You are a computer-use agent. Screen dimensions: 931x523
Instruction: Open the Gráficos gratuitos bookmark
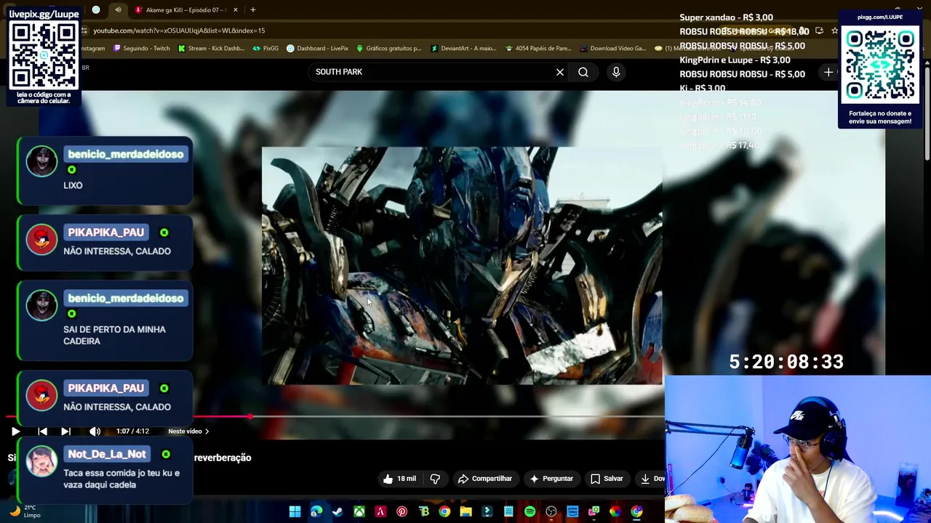(388, 49)
